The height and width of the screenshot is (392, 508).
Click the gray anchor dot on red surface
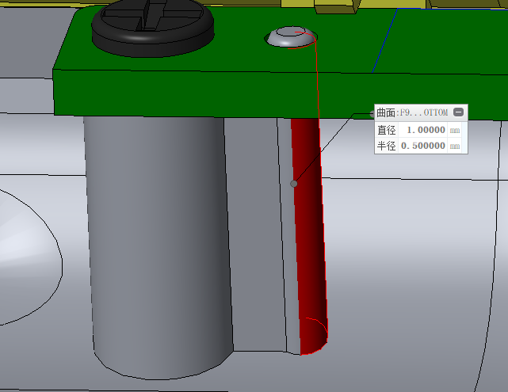(x=294, y=184)
